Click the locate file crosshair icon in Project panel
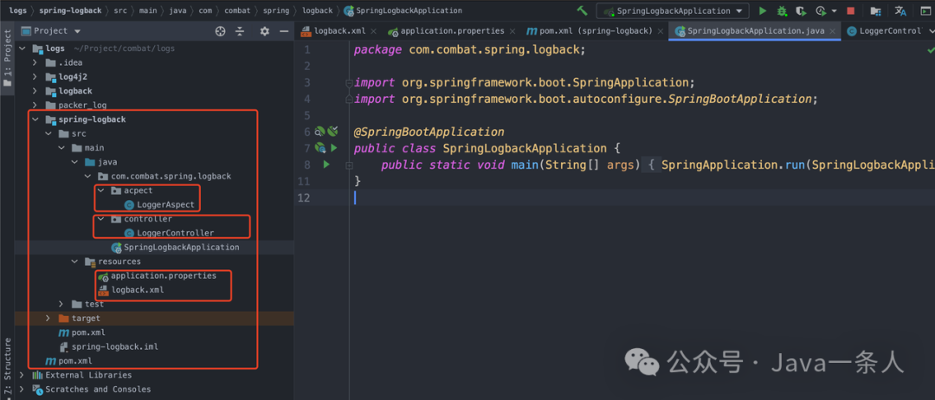Viewport: 935px width, 400px height. (220, 31)
